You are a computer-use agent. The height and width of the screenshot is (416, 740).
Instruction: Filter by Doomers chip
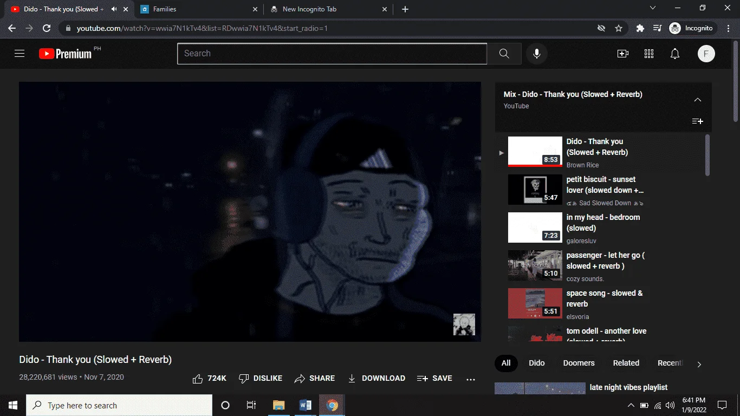tap(579, 363)
